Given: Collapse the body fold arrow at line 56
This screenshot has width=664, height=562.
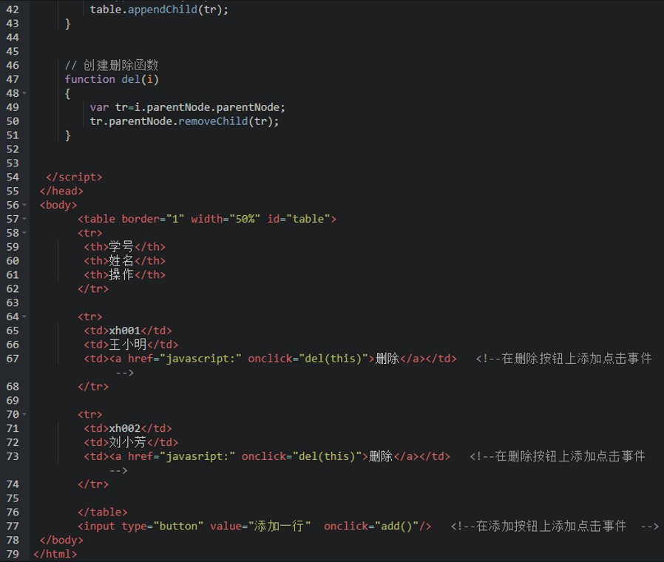Looking at the screenshot, I should (24, 205).
